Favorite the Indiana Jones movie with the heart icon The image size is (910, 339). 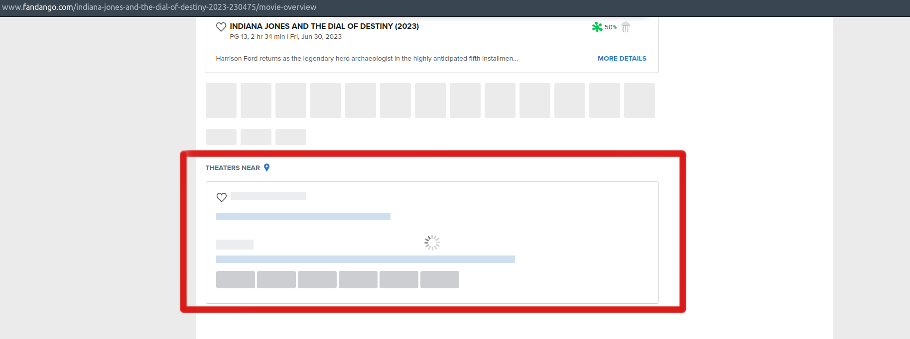coord(221,27)
